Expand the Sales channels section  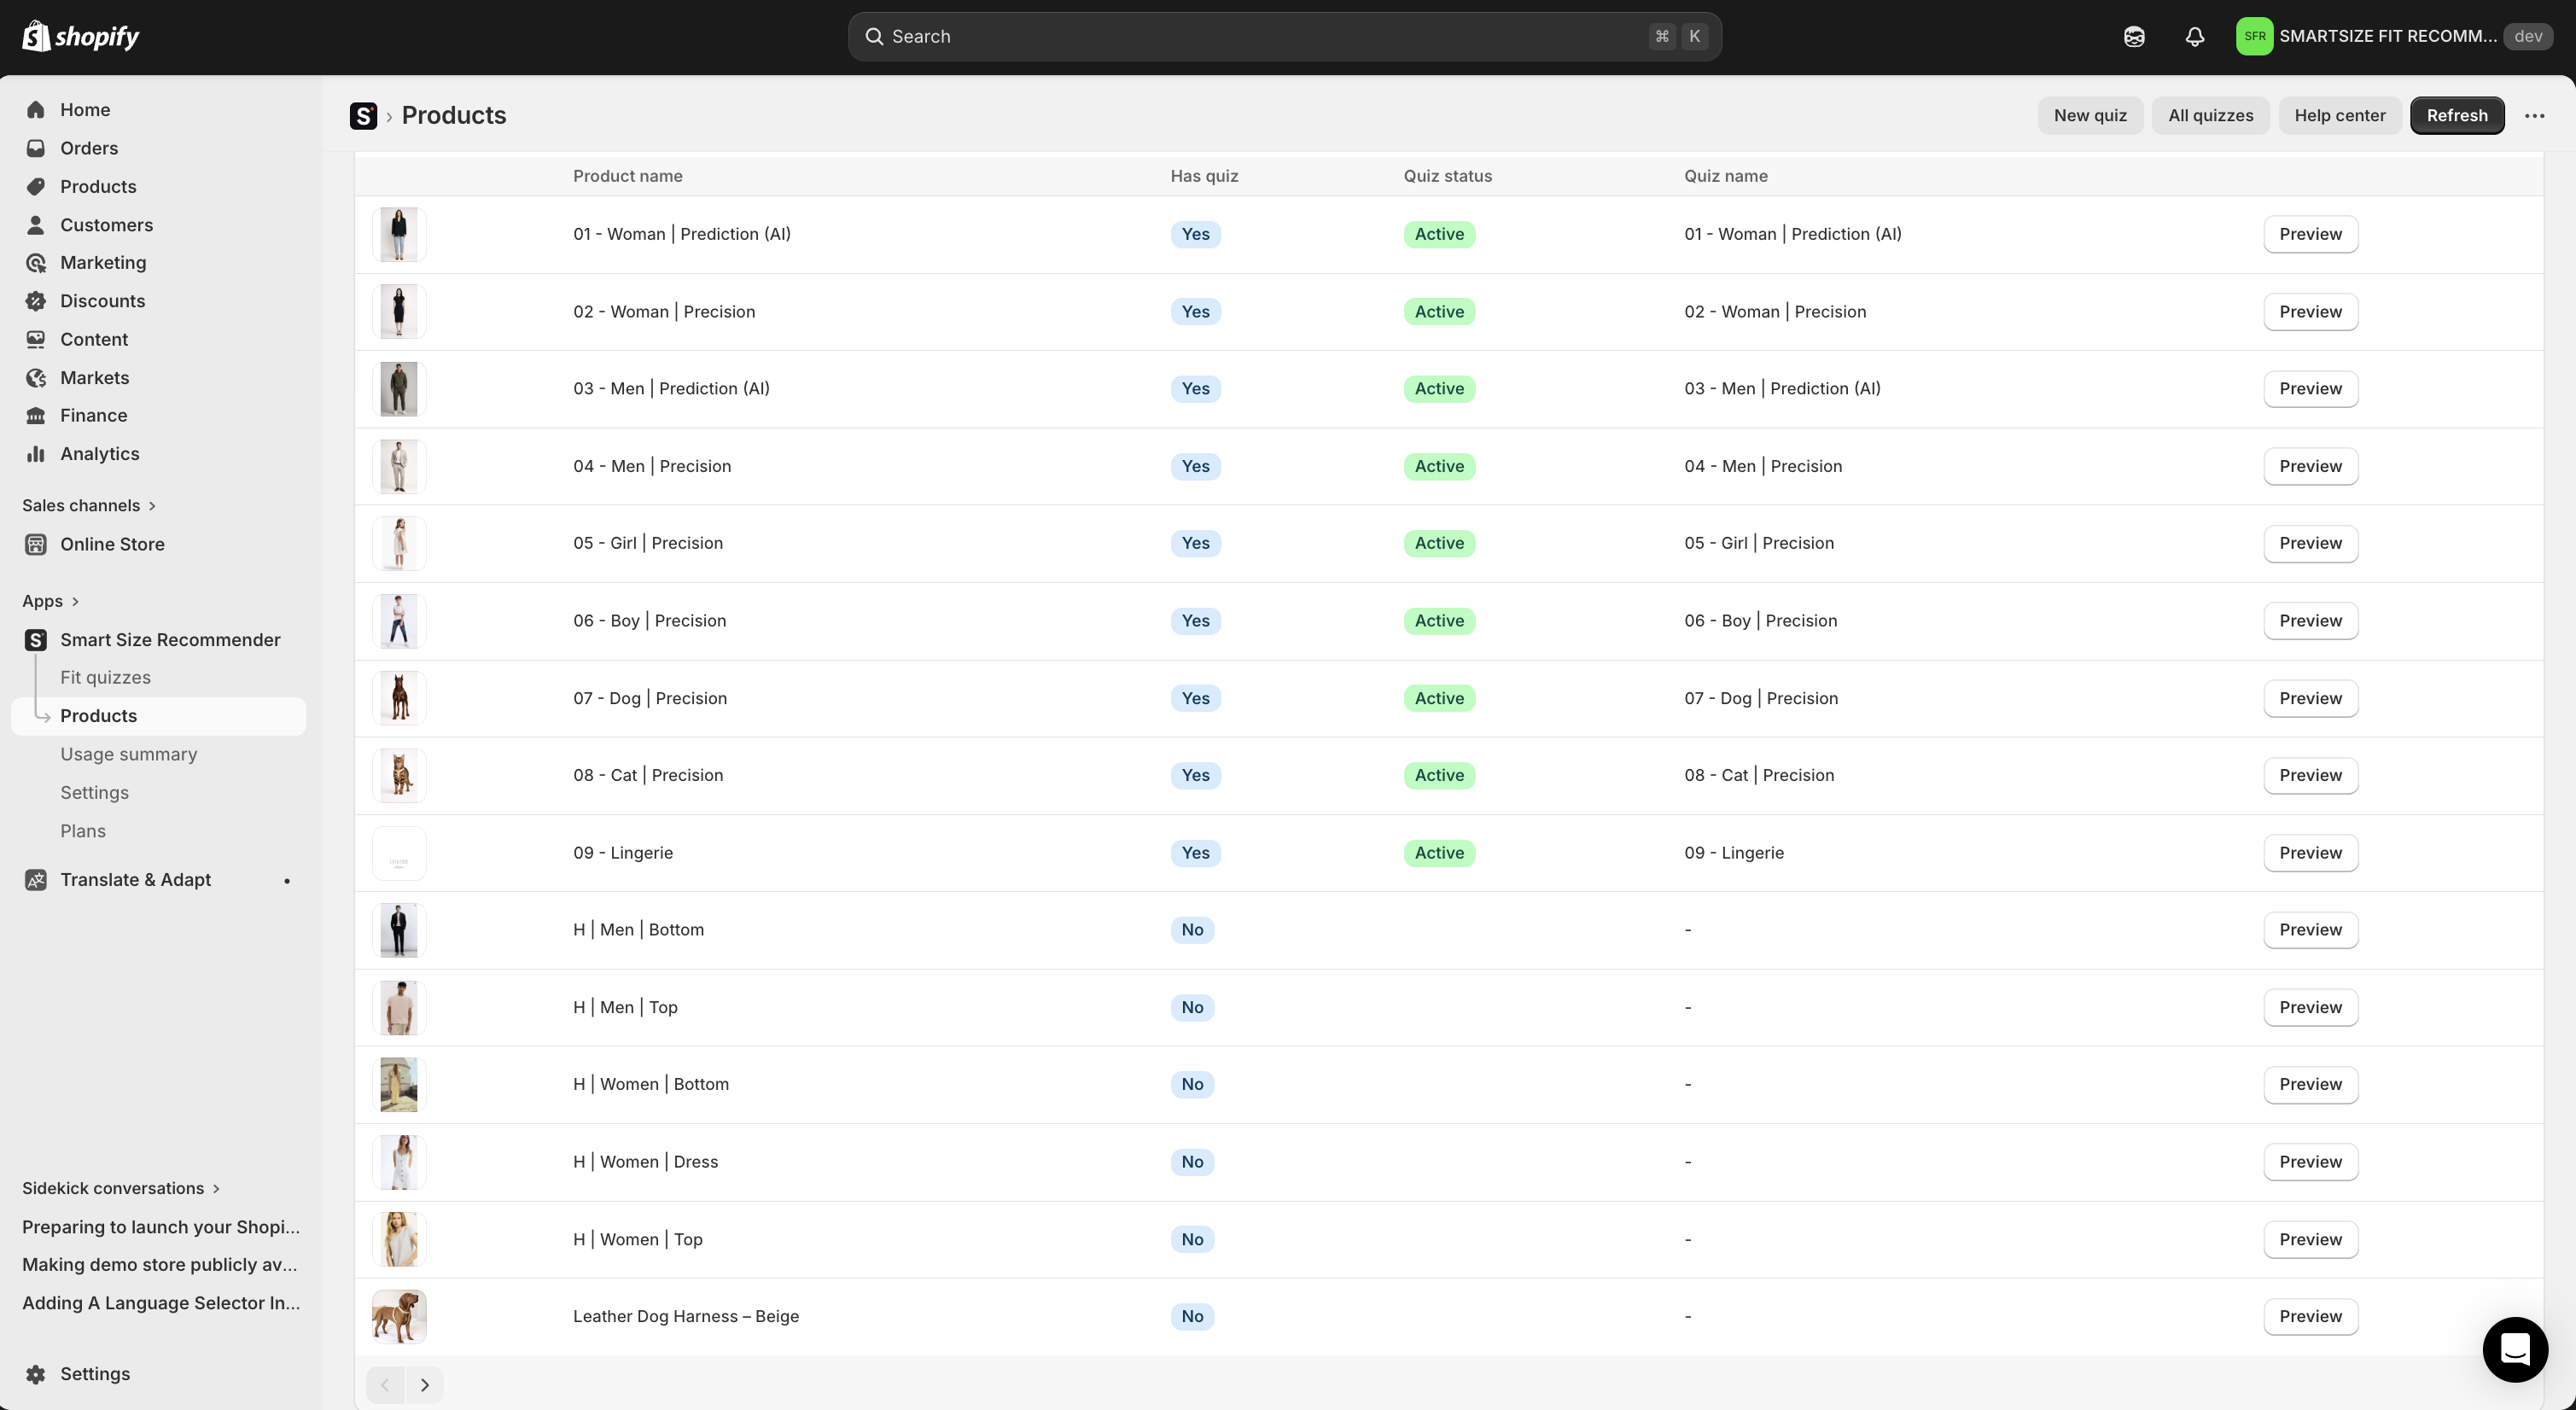click(x=152, y=505)
